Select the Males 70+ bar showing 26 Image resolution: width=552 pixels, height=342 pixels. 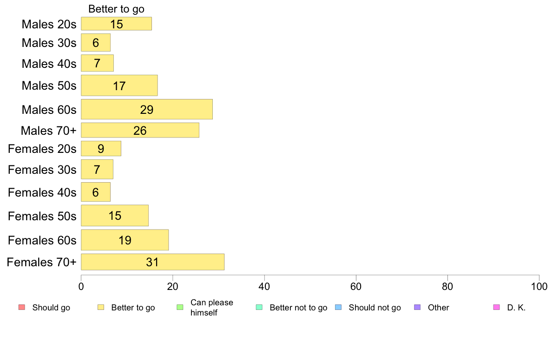(140, 131)
